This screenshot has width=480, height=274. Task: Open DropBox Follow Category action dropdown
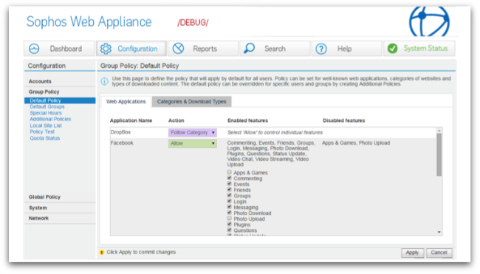193,132
